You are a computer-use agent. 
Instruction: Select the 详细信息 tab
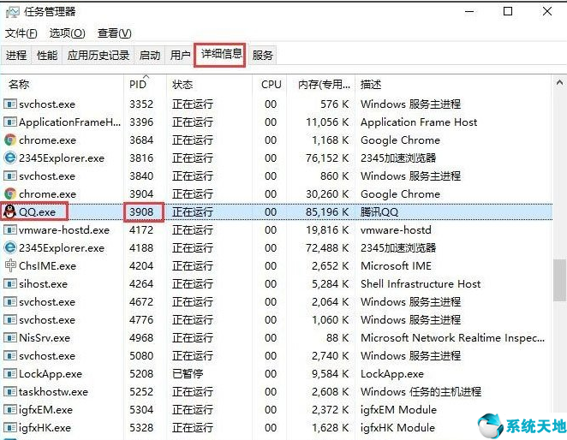(x=221, y=55)
